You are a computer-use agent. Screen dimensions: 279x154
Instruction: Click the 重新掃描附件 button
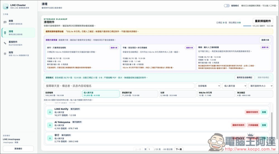(263, 21)
